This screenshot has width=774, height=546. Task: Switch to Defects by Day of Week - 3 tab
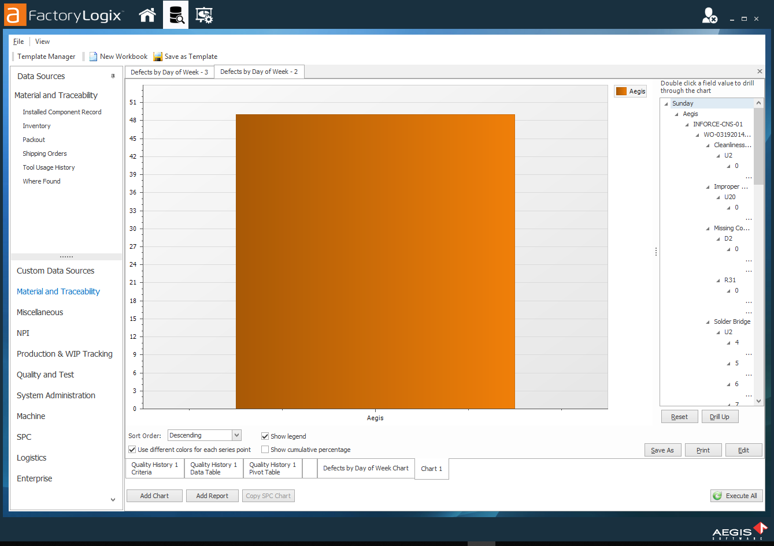click(x=169, y=72)
